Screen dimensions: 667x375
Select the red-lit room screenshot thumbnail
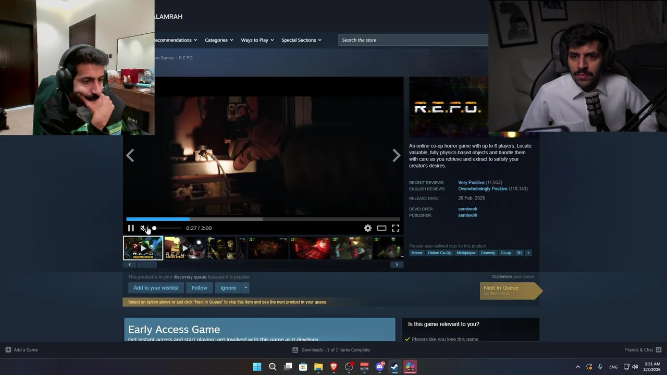pyautogui.click(x=310, y=248)
